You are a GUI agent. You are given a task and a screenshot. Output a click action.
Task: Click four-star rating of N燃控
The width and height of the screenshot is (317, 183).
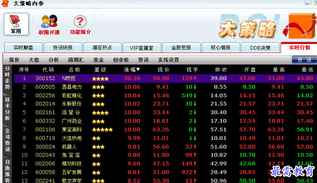(x=100, y=79)
